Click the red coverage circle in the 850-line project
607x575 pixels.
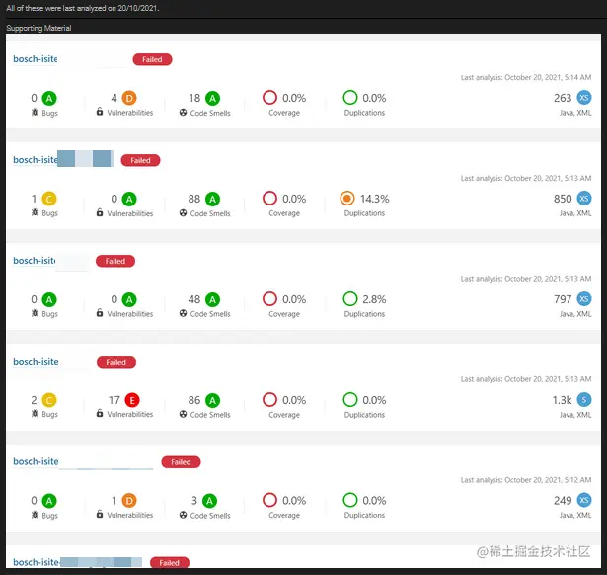[269, 198]
